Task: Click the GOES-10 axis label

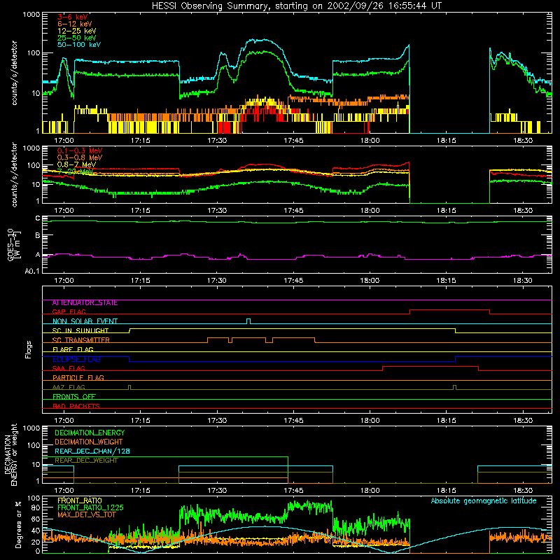Action: coord(14,244)
